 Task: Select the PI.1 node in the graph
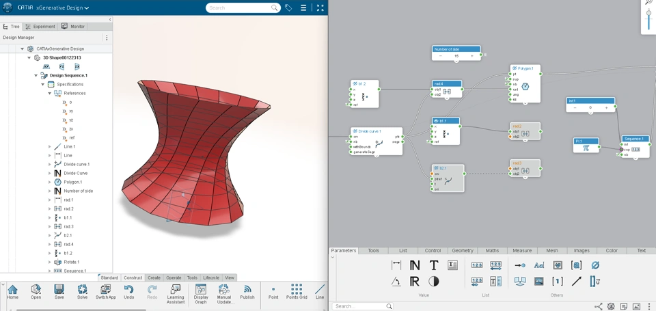tap(586, 145)
